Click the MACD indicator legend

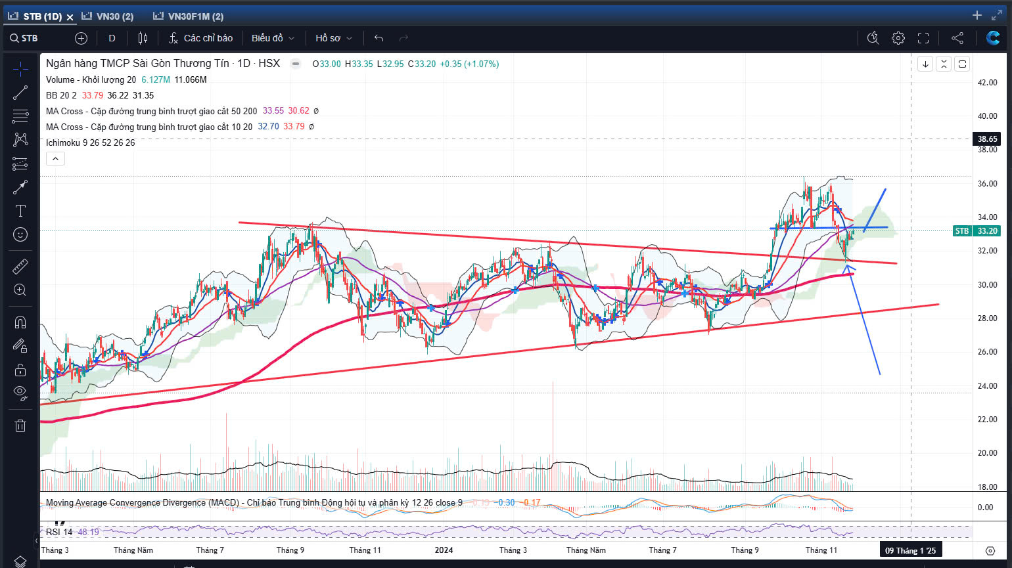click(254, 503)
